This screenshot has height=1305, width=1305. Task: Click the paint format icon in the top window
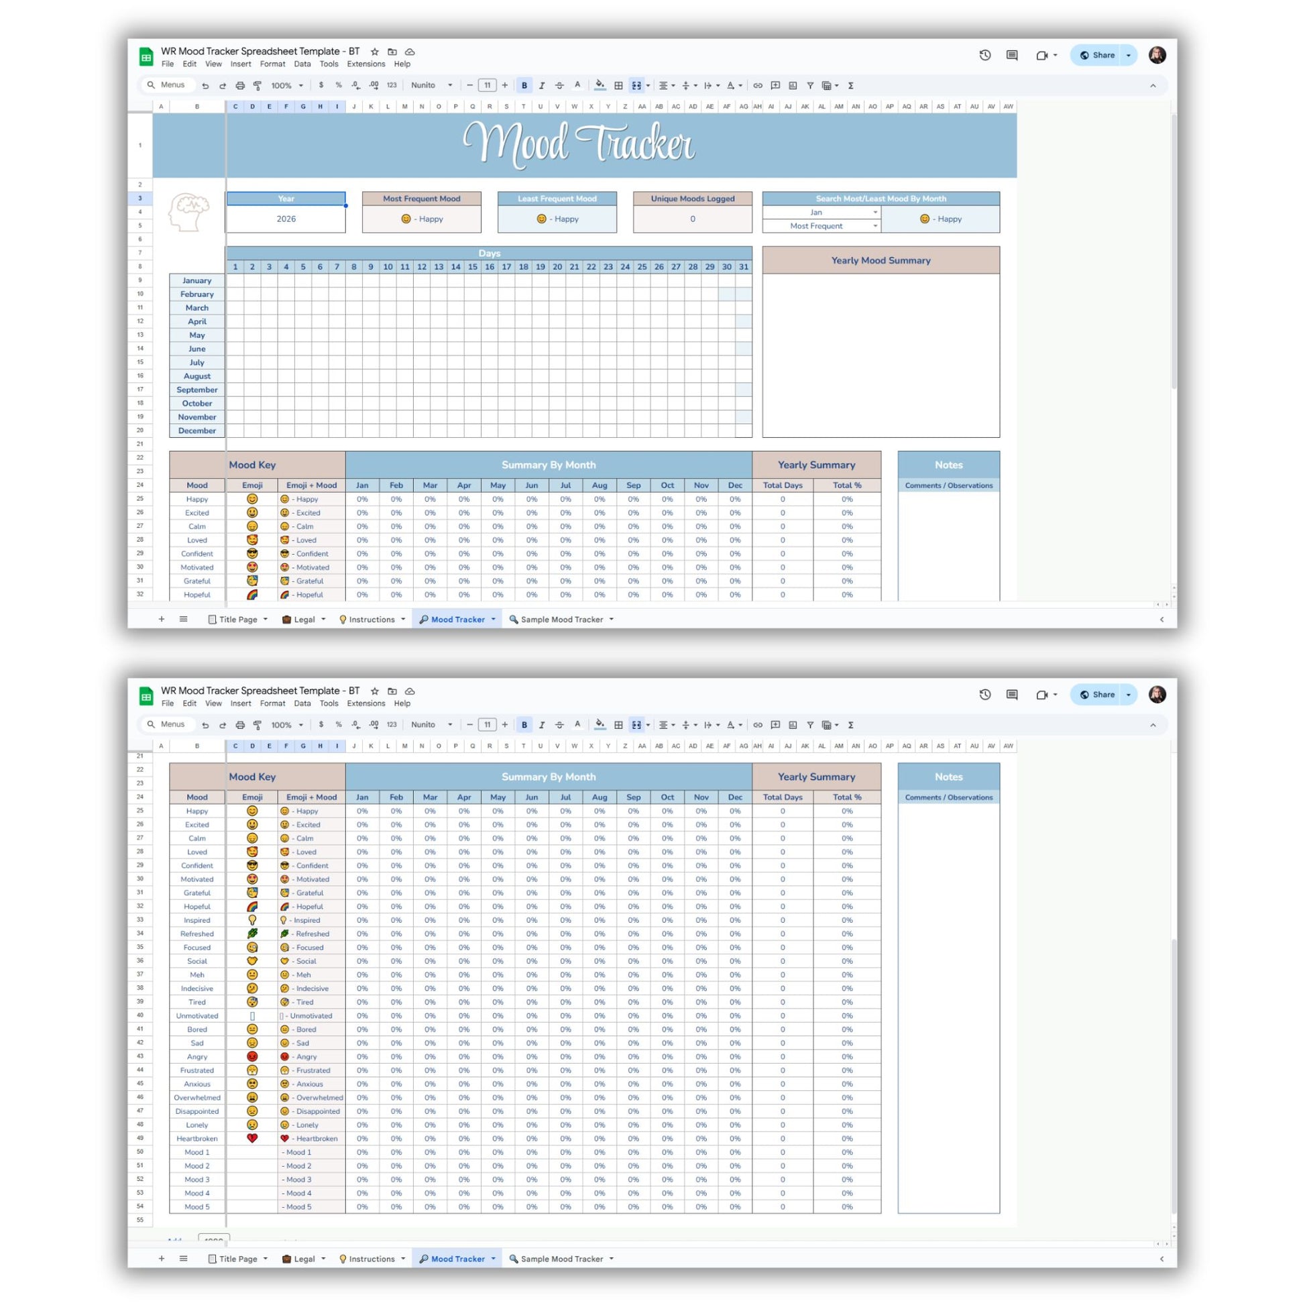[x=258, y=86]
